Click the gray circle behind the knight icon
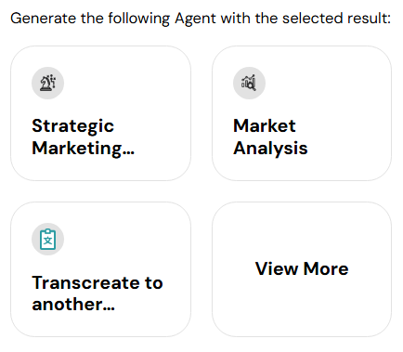Screen dimensions: 403x352 coord(48,83)
